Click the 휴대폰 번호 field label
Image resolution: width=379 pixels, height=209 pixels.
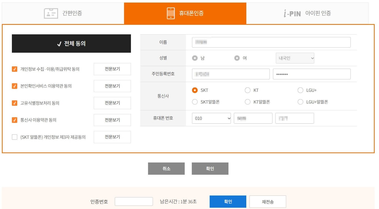coord(163,118)
